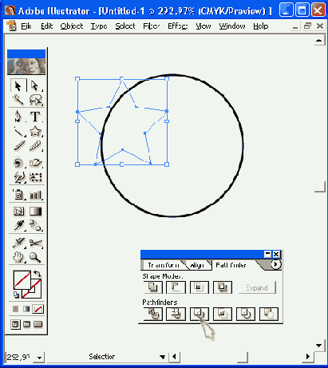Select the Pen tool
The height and width of the screenshot is (368, 328).
[18, 117]
